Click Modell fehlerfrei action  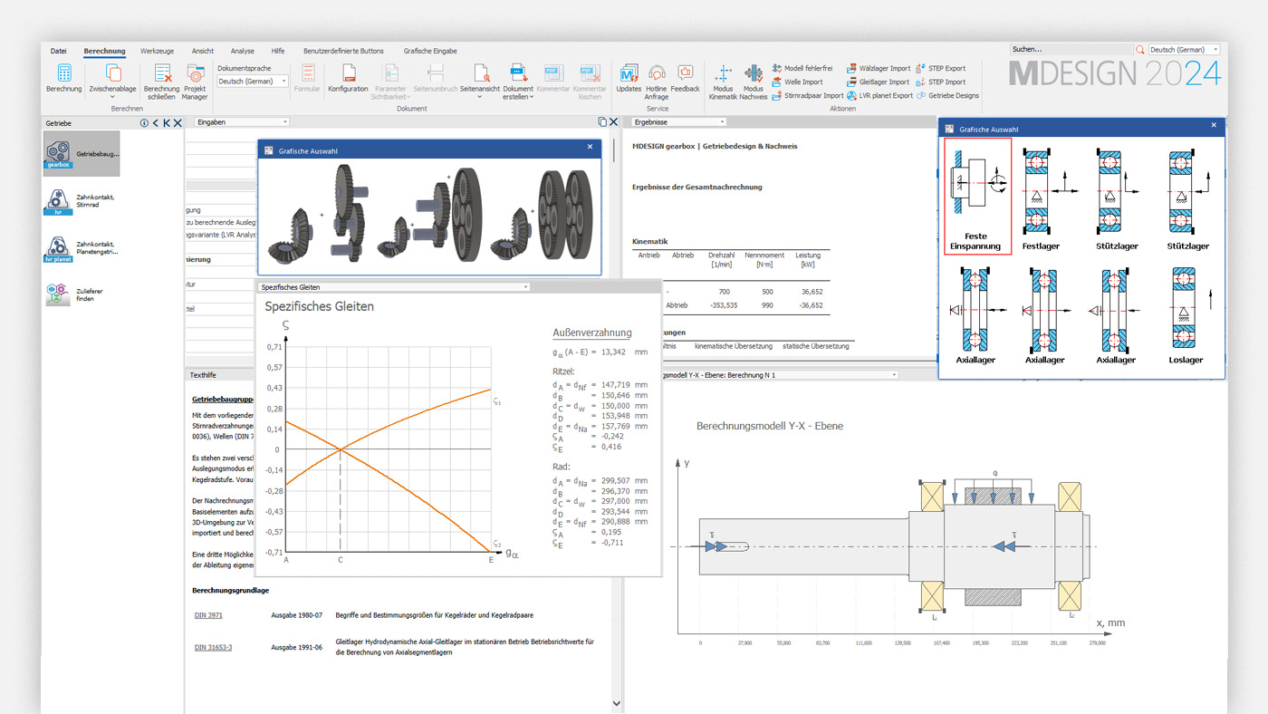pyautogui.click(x=802, y=68)
